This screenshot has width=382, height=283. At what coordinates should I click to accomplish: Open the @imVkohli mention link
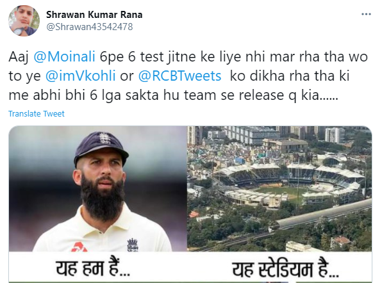point(80,76)
